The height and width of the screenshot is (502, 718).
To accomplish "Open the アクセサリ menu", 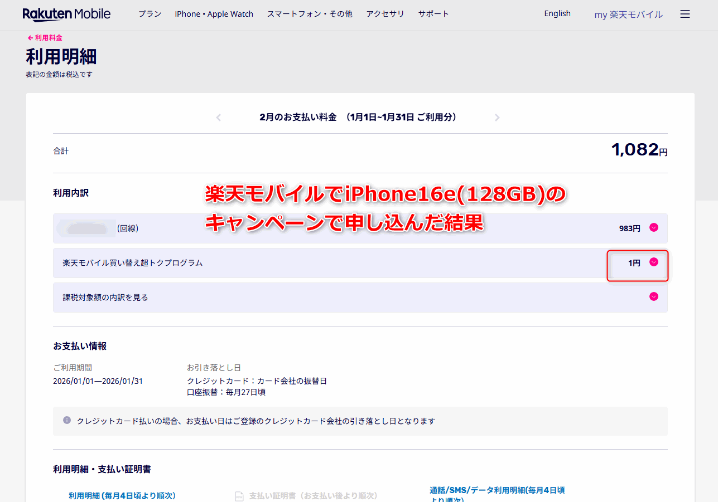I will click(x=385, y=14).
